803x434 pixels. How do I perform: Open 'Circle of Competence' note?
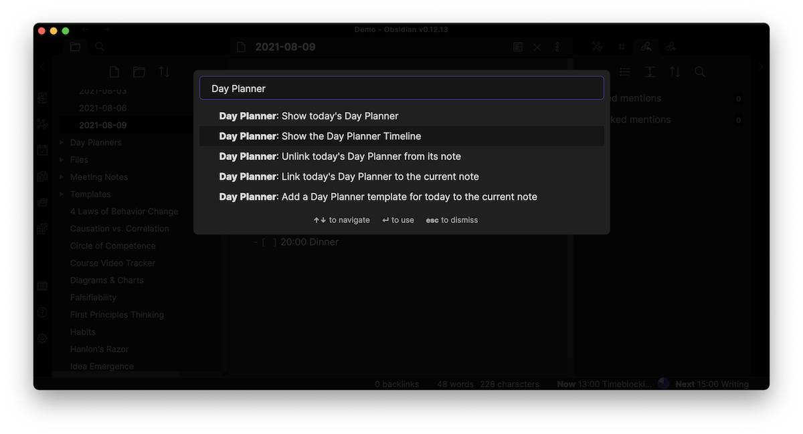[x=113, y=246]
